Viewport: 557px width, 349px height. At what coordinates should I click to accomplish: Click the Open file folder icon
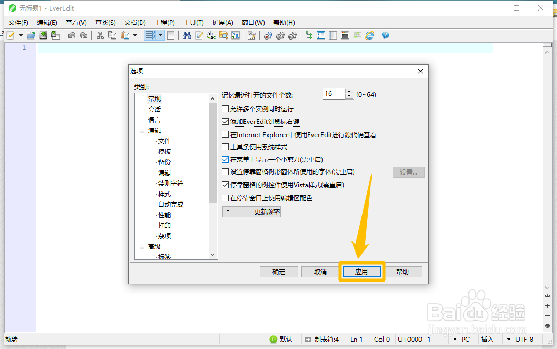(31, 35)
